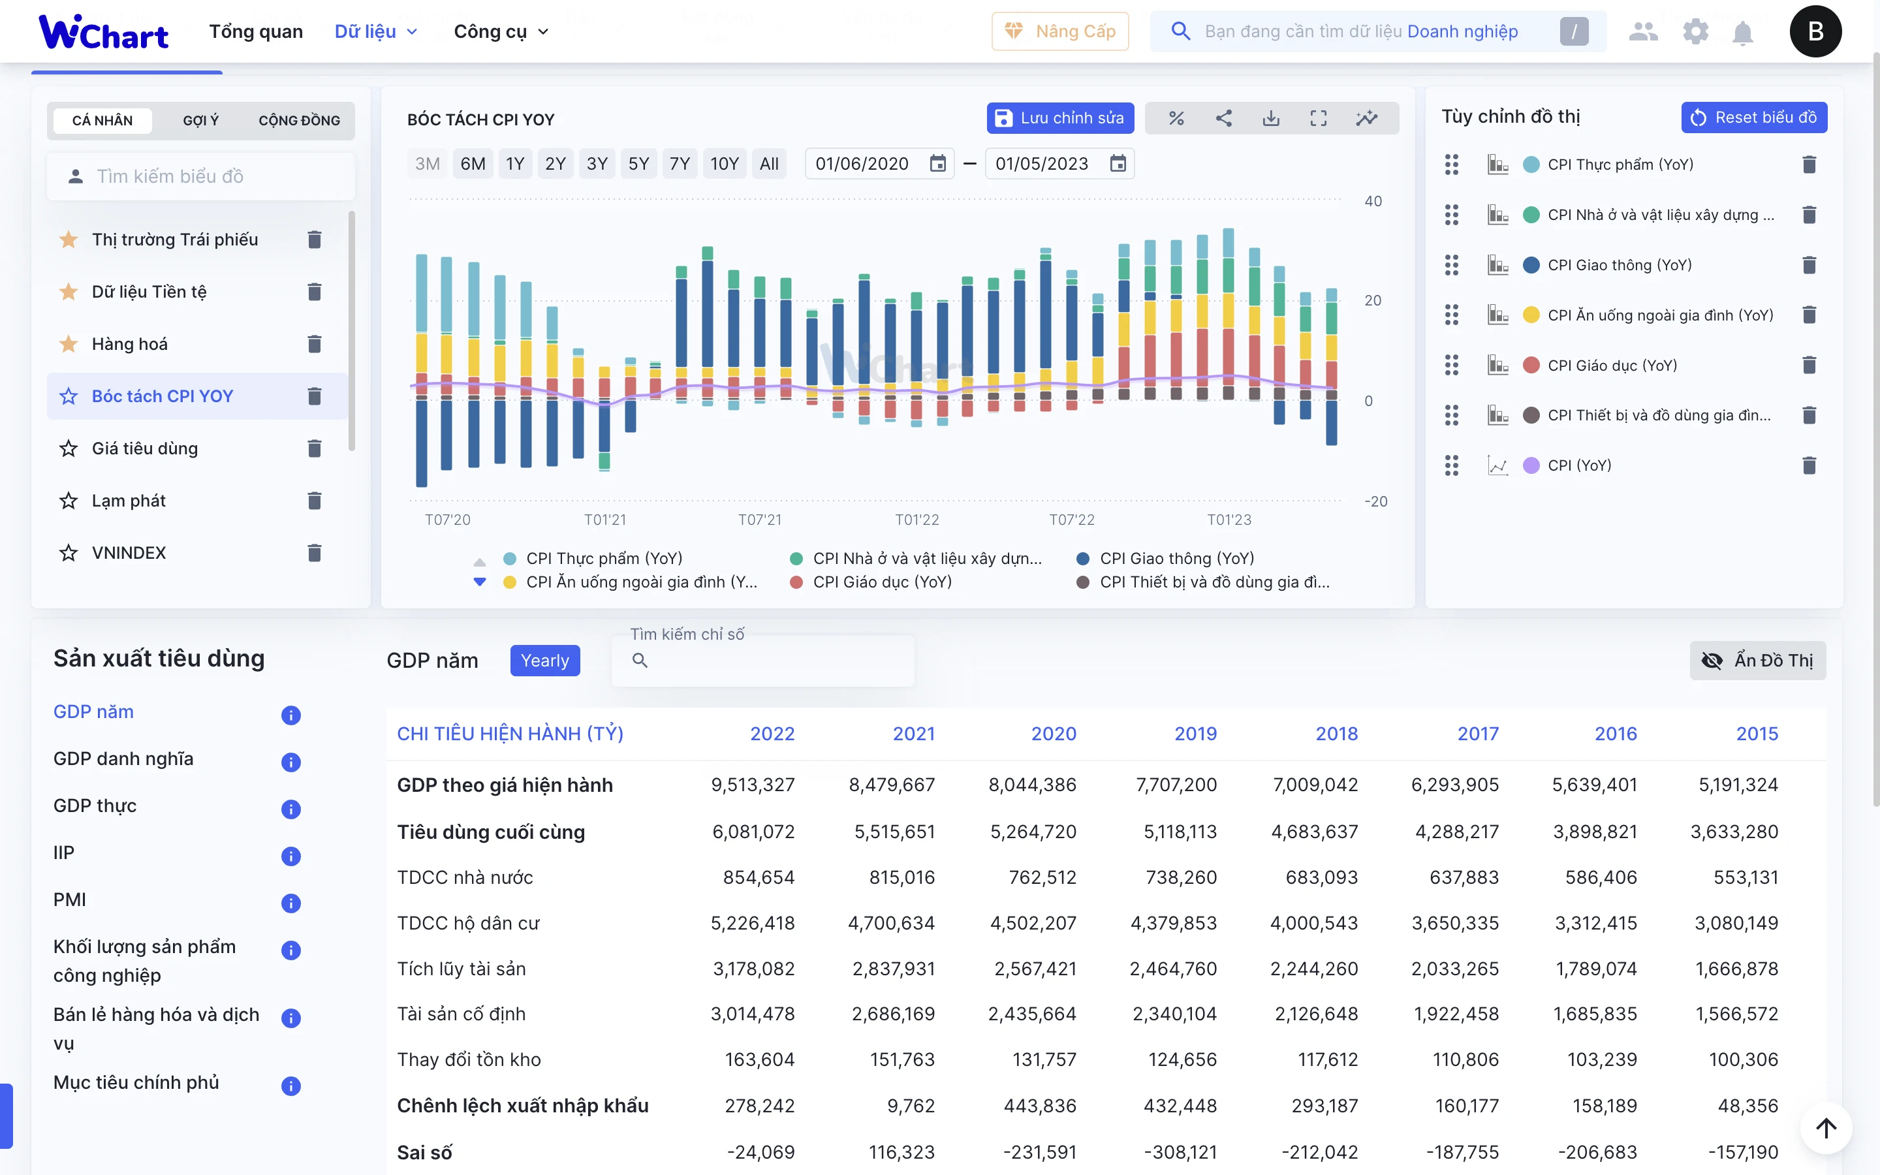Click Lưu chỉnh sửa save button
The height and width of the screenshot is (1175, 1880).
1059,118
